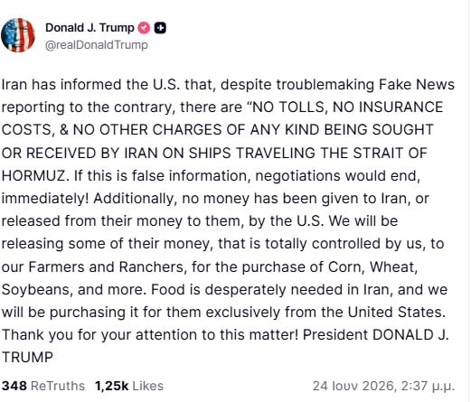Viewport: 471px width, 402px height.
Task: View the 348 ReTruths list
Action: (43, 386)
